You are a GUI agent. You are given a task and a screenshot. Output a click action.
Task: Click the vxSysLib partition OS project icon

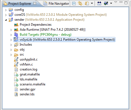click(16, 39)
